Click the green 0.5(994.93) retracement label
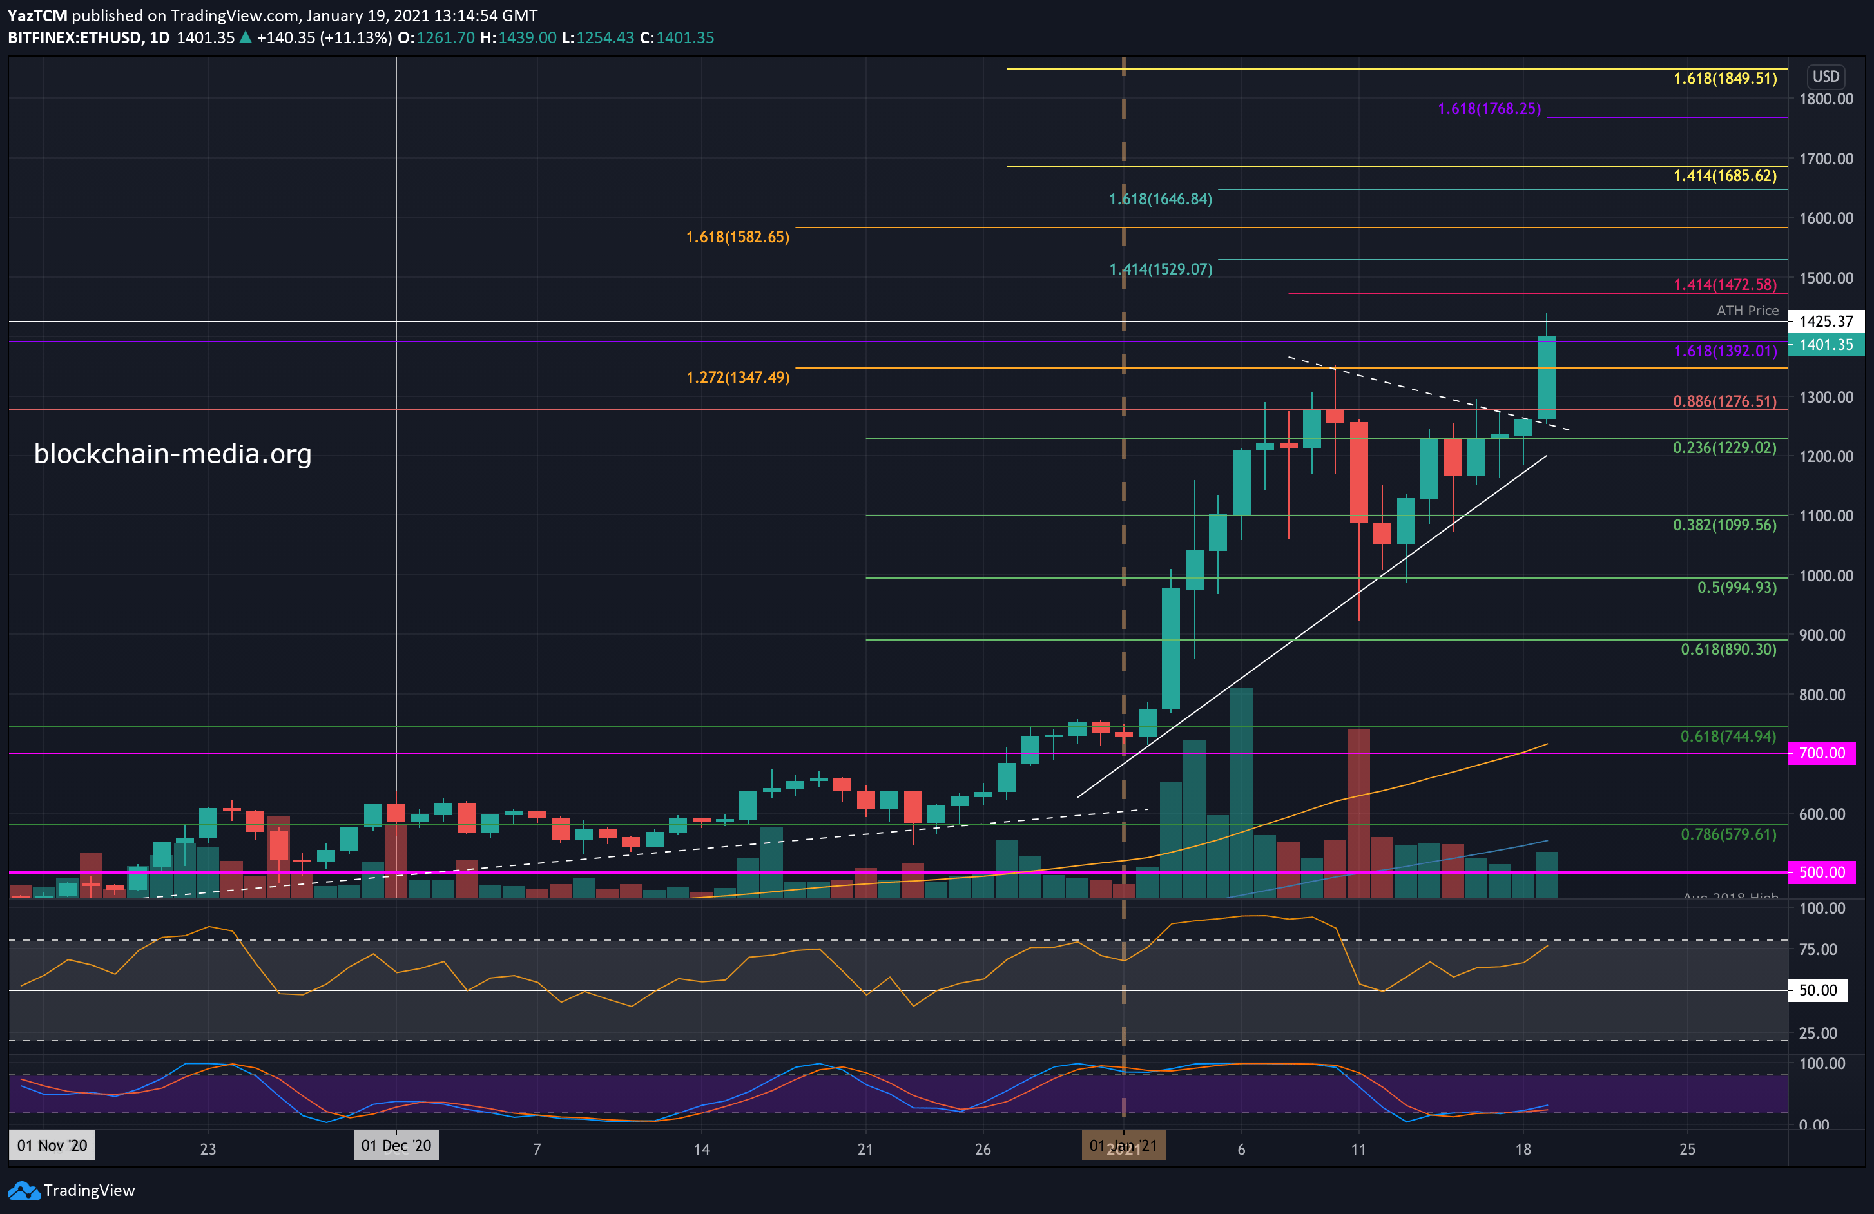The width and height of the screenshot is (1874, 1214). pos(1737,587)
